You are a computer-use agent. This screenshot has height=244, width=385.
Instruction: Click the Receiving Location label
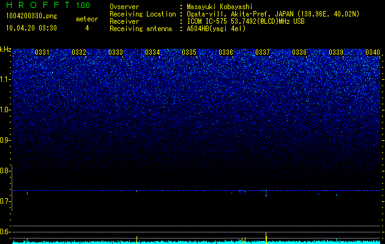[x=143, y=14]
